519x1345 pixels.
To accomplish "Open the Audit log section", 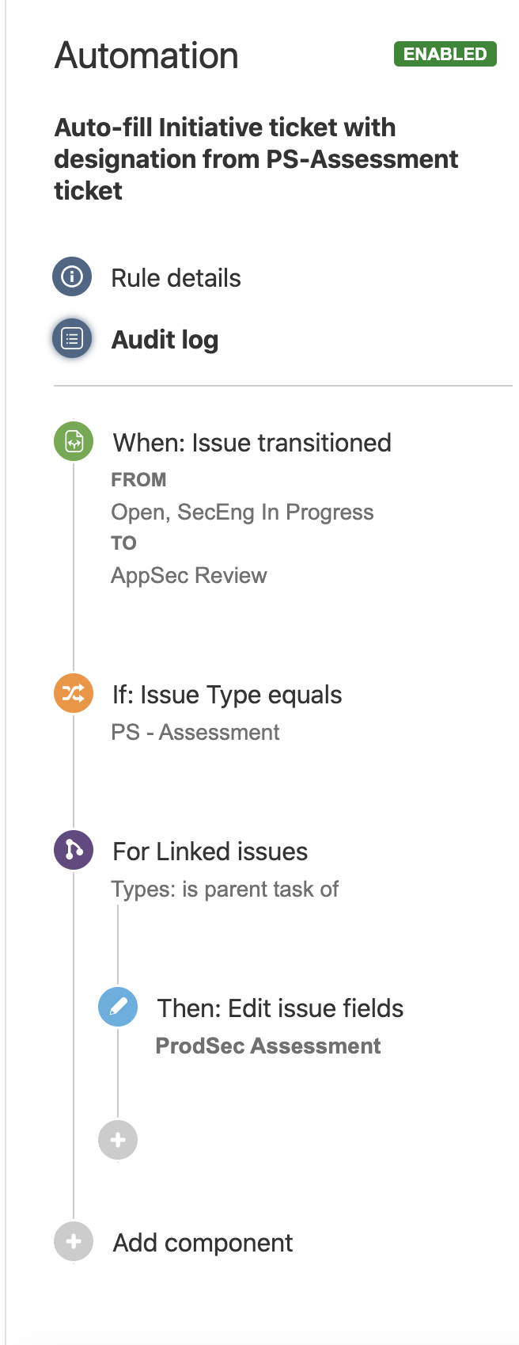I will [165, 340].
